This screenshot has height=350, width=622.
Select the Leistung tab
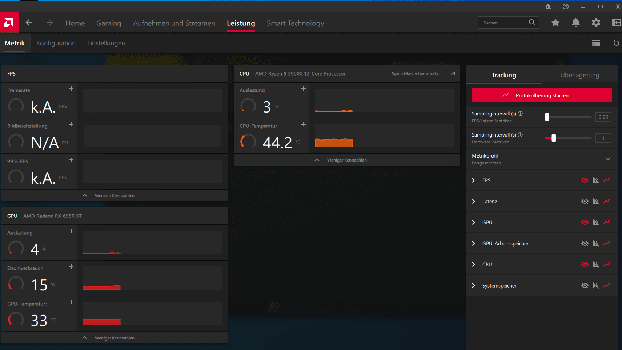(x=241, y=23)
